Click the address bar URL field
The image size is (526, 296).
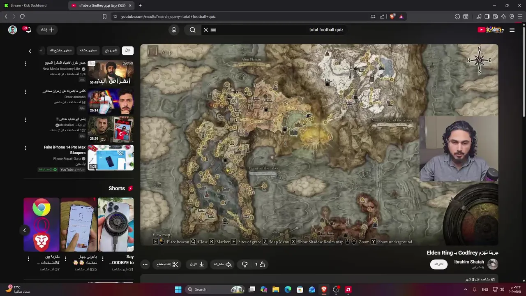[x=242, y=16]
